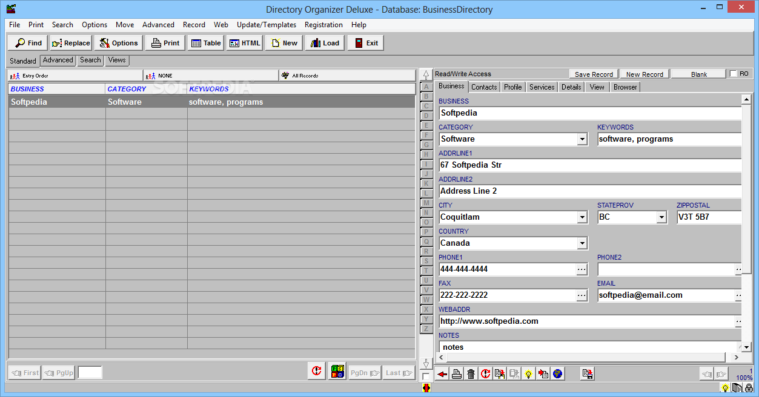Viewport: 759px width, 397px height.
Task: Open the Registration menu
Action: [x=323, y=25]
